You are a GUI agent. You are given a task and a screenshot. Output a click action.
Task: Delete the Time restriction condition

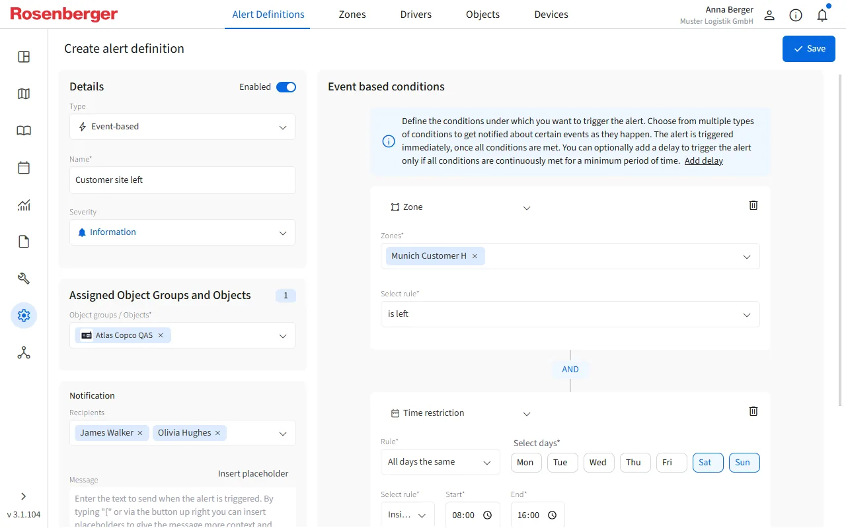click(753, 411)
